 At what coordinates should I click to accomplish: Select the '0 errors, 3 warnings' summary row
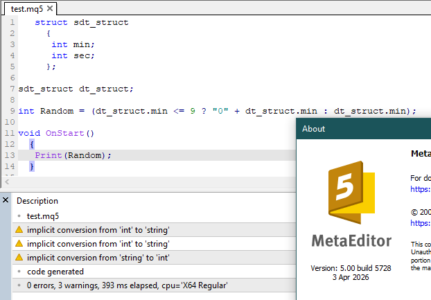tap(126, 285)
